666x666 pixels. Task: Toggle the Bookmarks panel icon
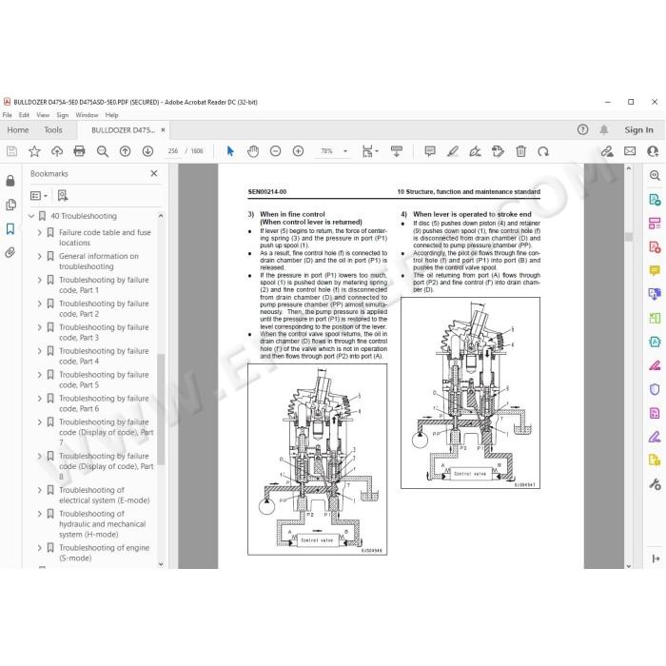[x=10, y=229]
